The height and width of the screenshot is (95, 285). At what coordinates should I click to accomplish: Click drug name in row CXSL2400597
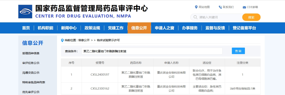tap(136, 75)
